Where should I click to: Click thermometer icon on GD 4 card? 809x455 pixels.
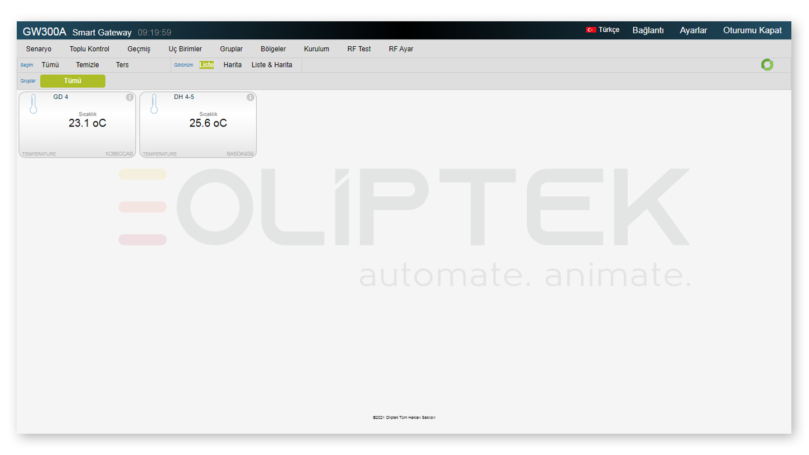(x=33, y=104)
